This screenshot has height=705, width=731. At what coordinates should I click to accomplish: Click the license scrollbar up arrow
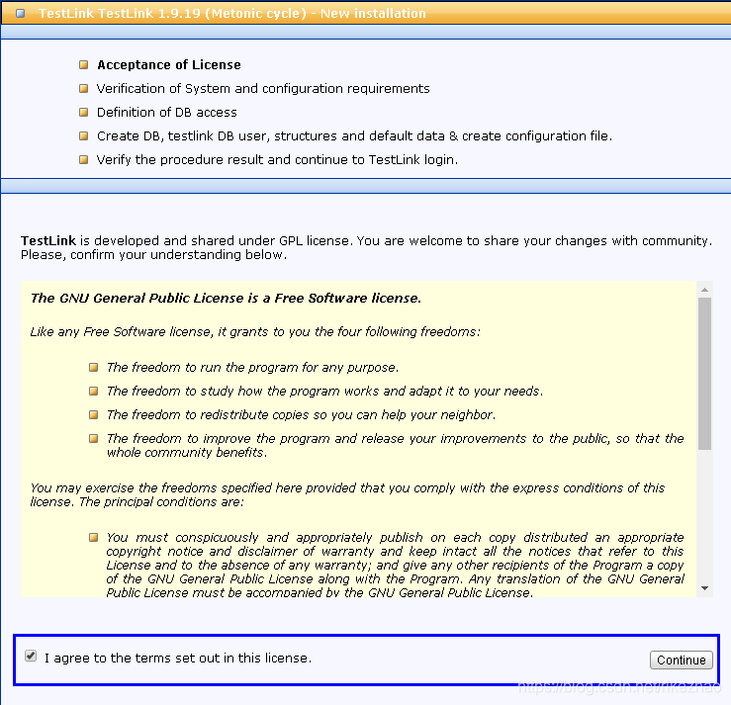pos(705,290)
